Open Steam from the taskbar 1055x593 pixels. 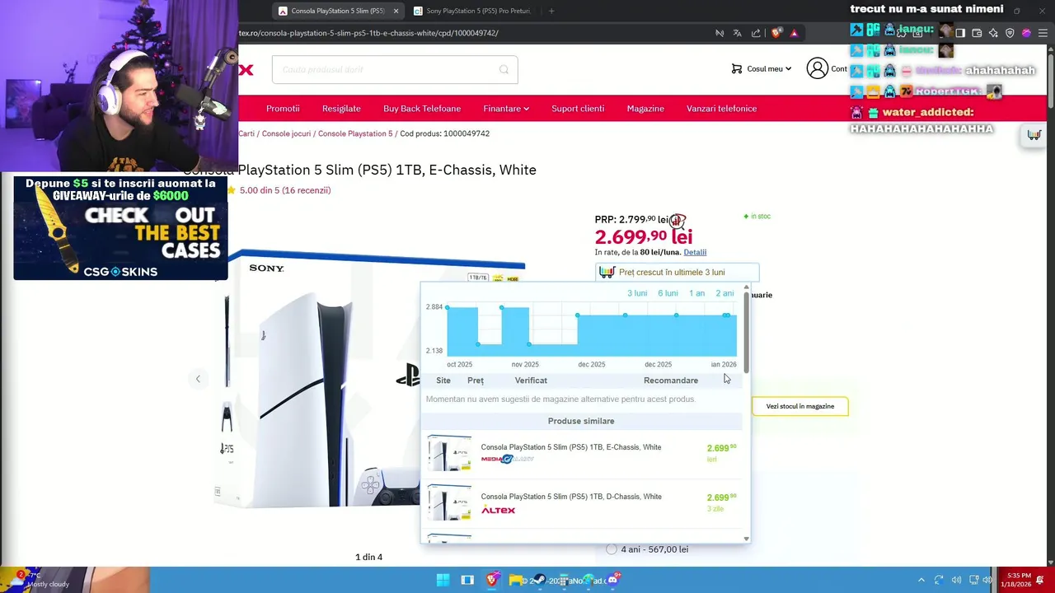(x=540, y=580)
